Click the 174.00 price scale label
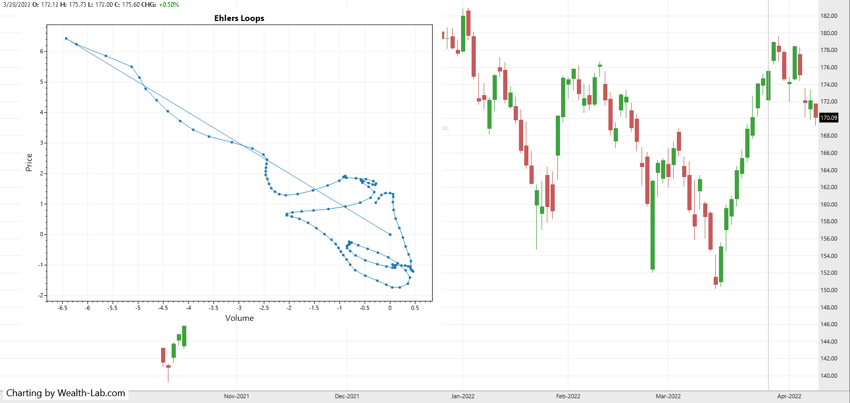Viewport: 850px width, 403px height. click(x=829, y=85)
